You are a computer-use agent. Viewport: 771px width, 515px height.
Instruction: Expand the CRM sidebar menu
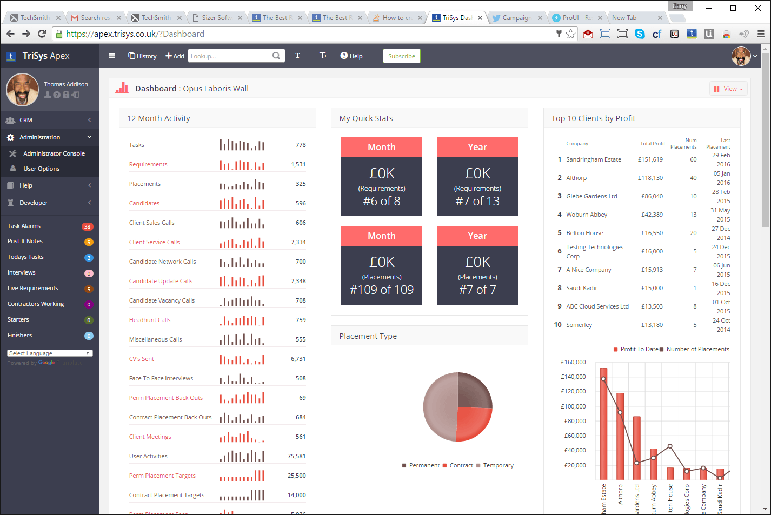pos(49,120)
